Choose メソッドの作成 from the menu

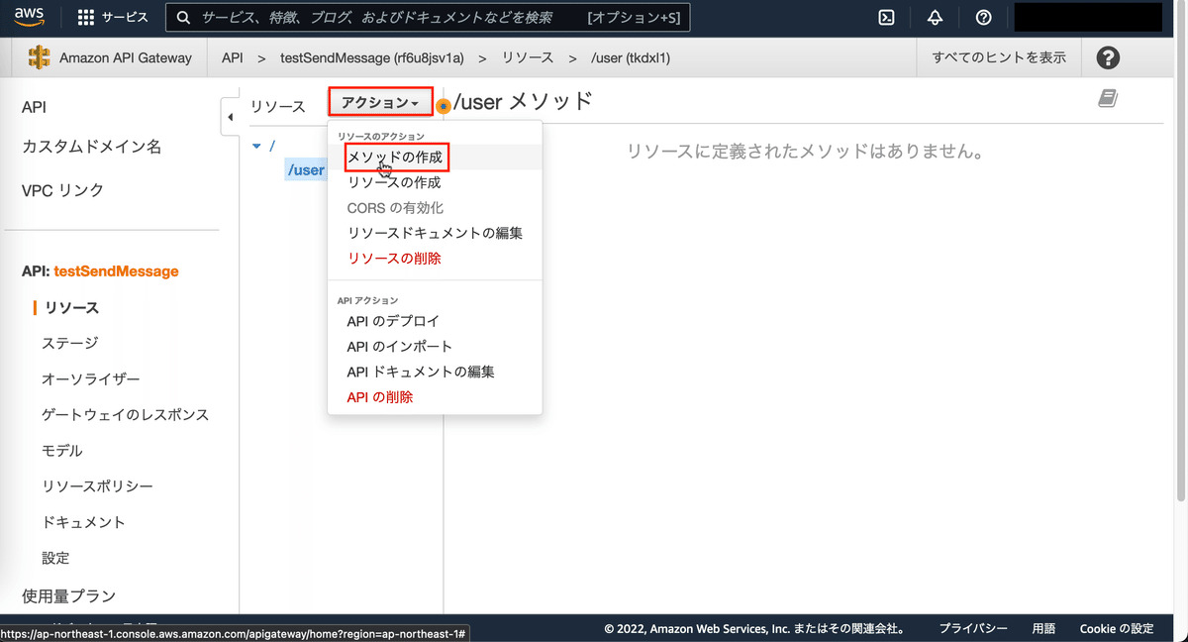click(x=395, y=158)
